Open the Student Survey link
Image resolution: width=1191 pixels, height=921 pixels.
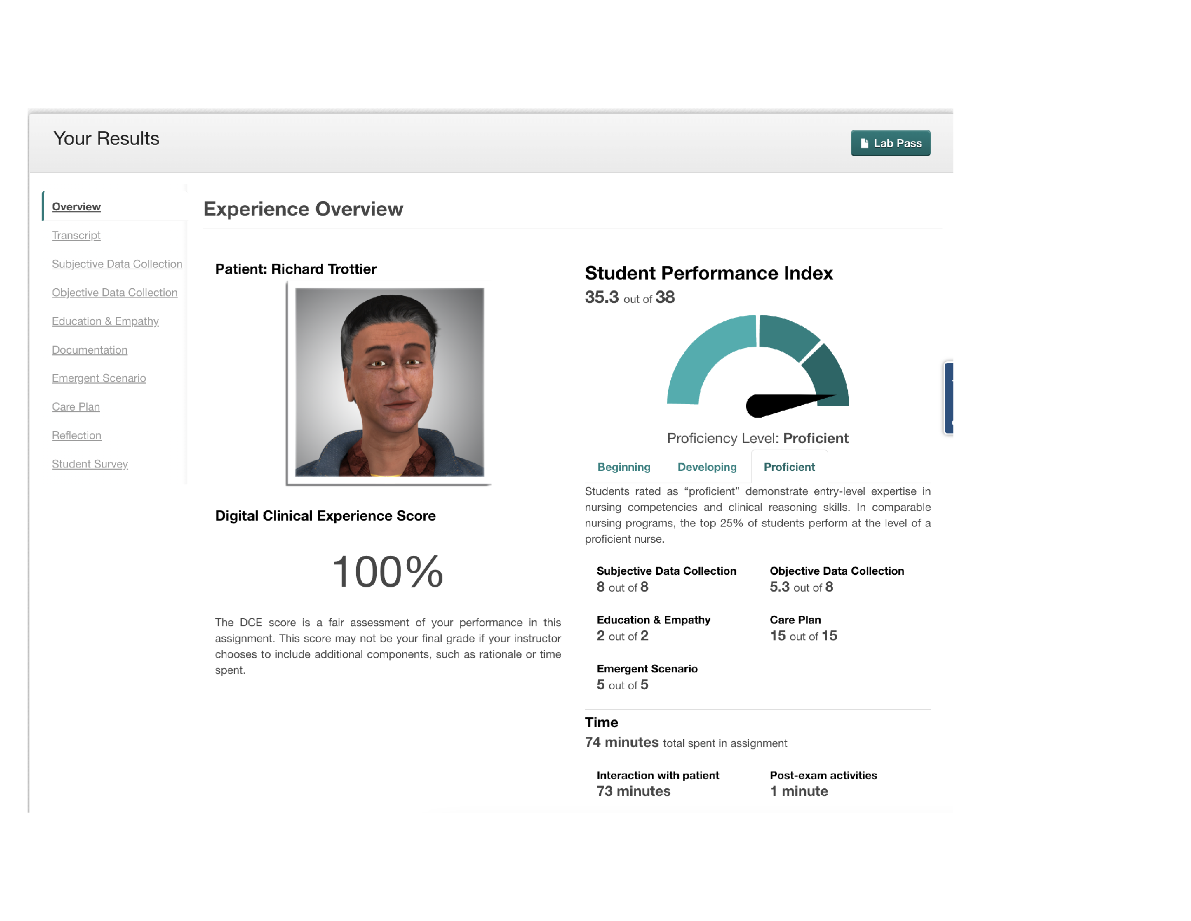click(89, 464)
